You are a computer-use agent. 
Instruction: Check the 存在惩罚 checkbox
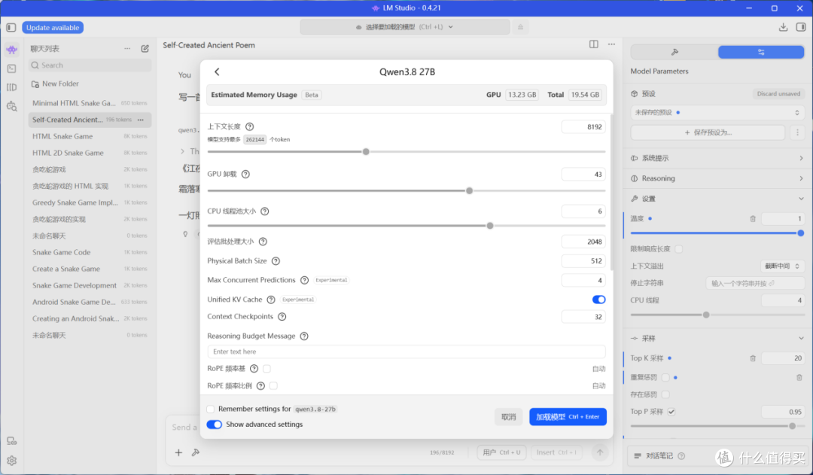[665, 394]
